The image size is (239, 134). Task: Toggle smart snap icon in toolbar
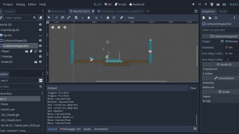pyautogui.click(x=96, y=17)
